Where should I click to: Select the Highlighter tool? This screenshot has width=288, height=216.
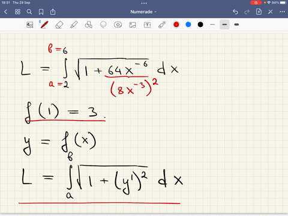74,25
